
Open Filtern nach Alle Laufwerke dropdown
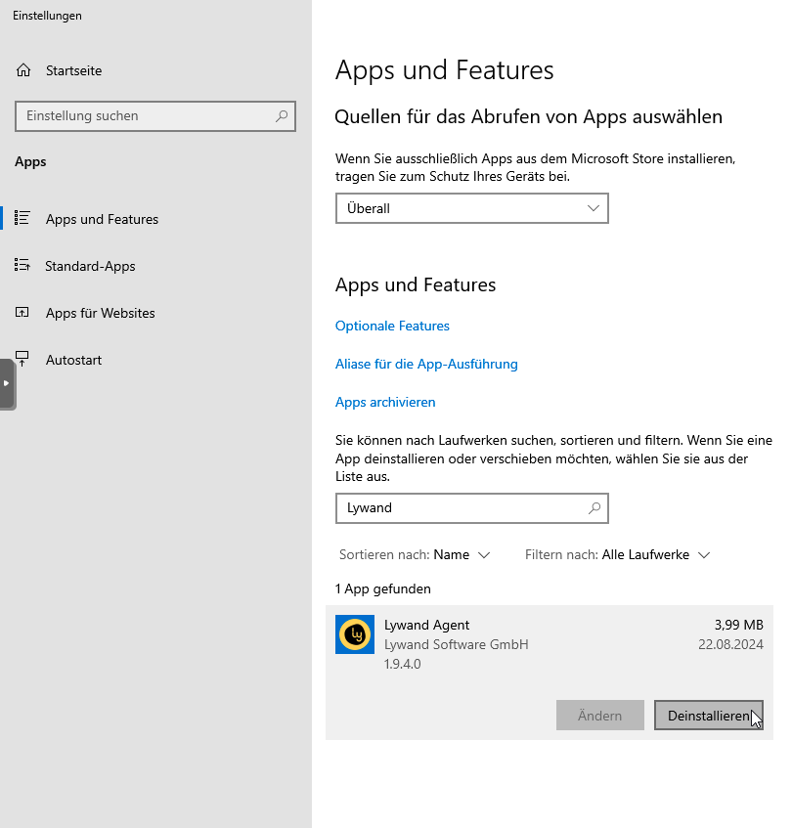click(617, 555)
